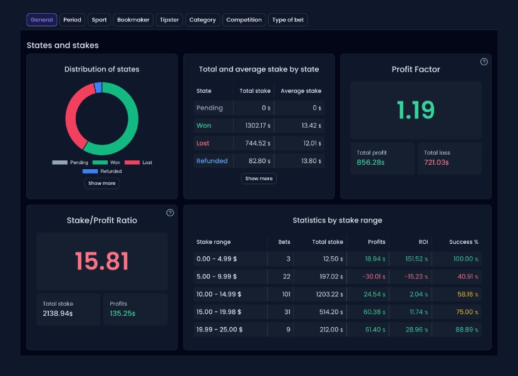Image resolution: width=518 pixels, height=376 pixels.
Task: Go to the Competition tab
Action: click(244, 20)
